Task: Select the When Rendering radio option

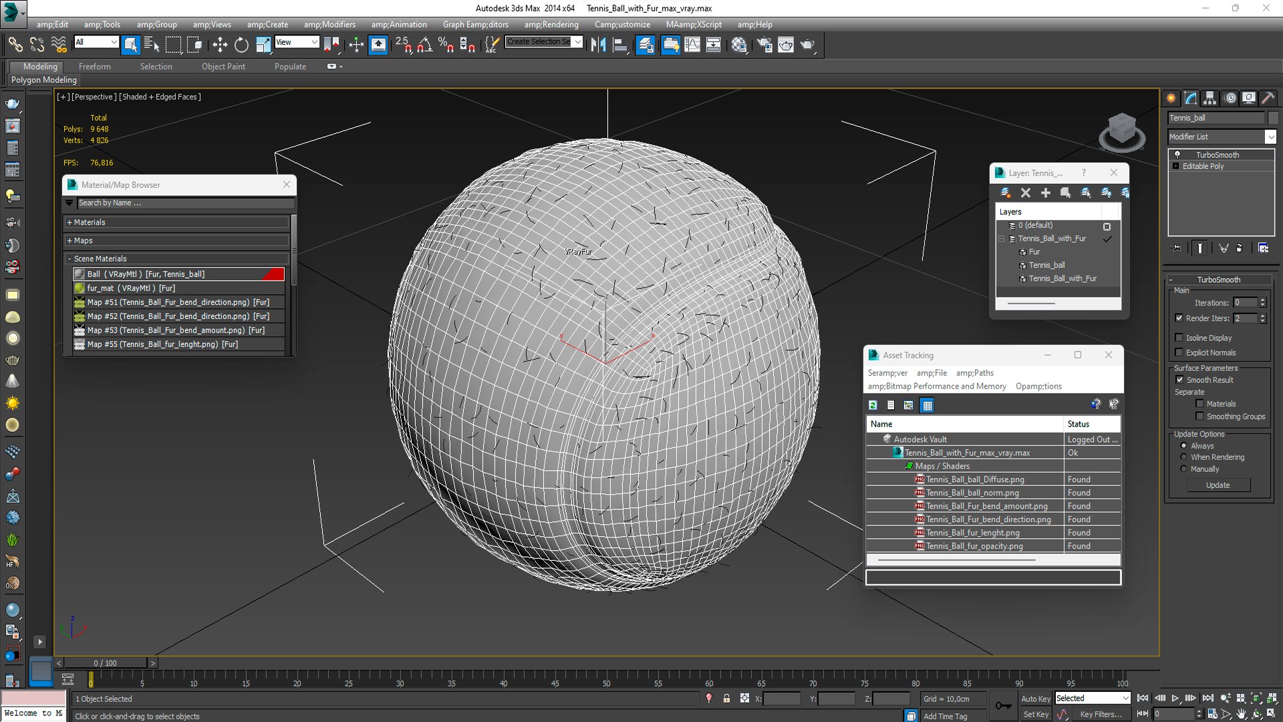Action: pos(1184,457)
